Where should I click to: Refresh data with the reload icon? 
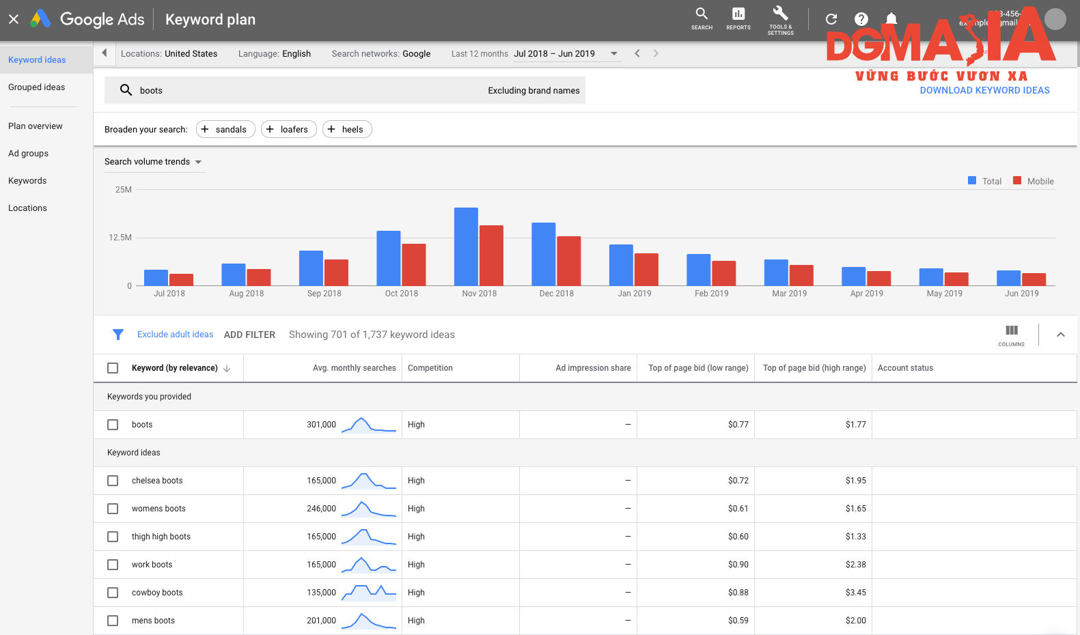coord(831,19)
